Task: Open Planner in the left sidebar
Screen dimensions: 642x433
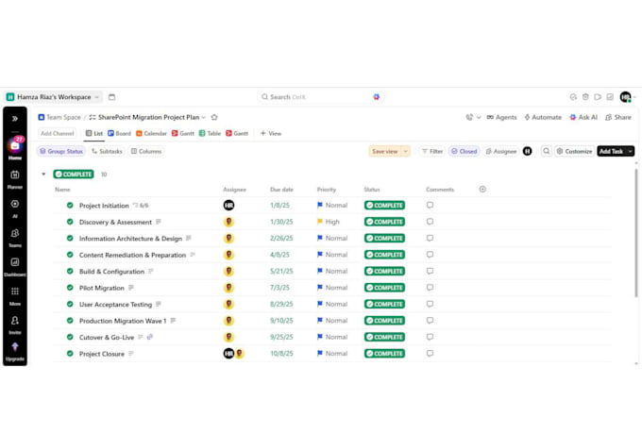Action: tap(15, 179)
